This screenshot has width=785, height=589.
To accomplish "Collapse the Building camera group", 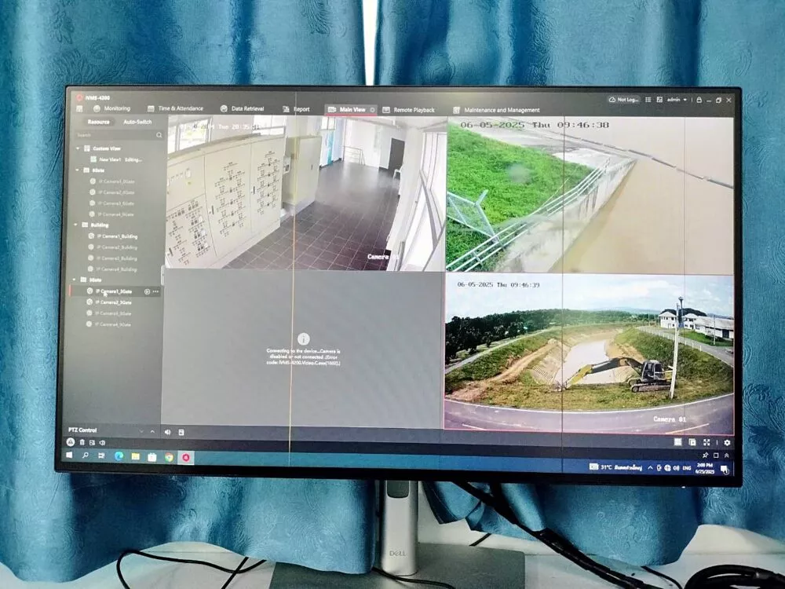I will tap(76, 225).
